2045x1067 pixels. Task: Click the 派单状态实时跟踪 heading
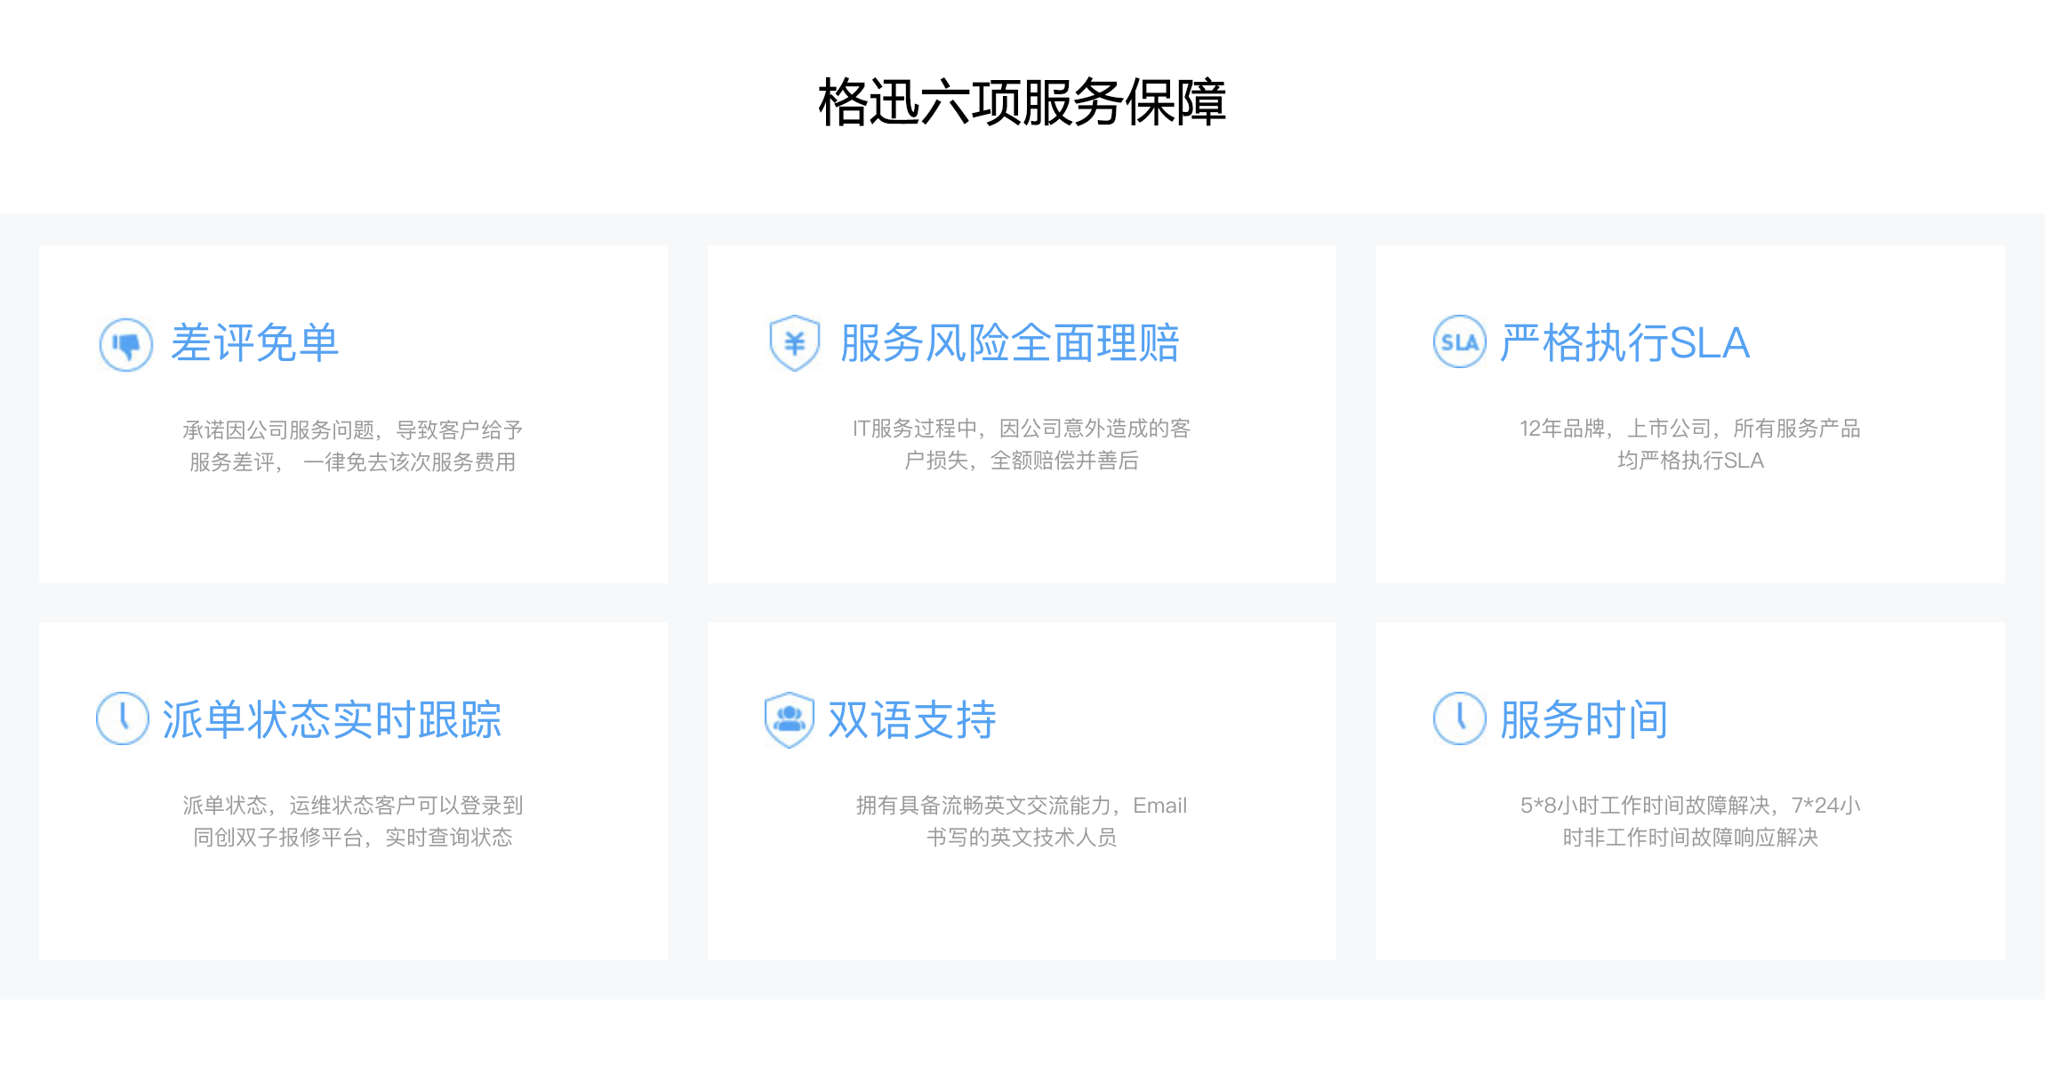(332, 719)
